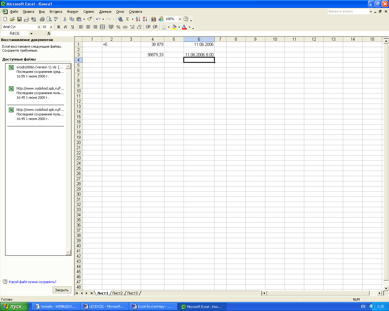Viewport: 389px width, 311px height.
Task: Increase the cell indent
Action: point(155,27)
